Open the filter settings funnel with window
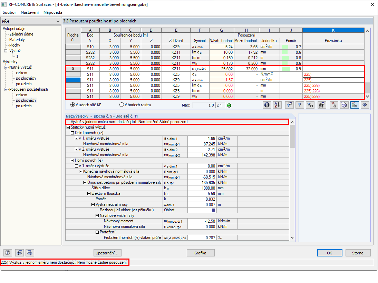The image size is (378, 283). tap(289, 105)
